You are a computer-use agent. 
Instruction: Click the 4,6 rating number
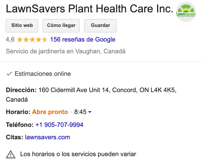coord(10,40)
